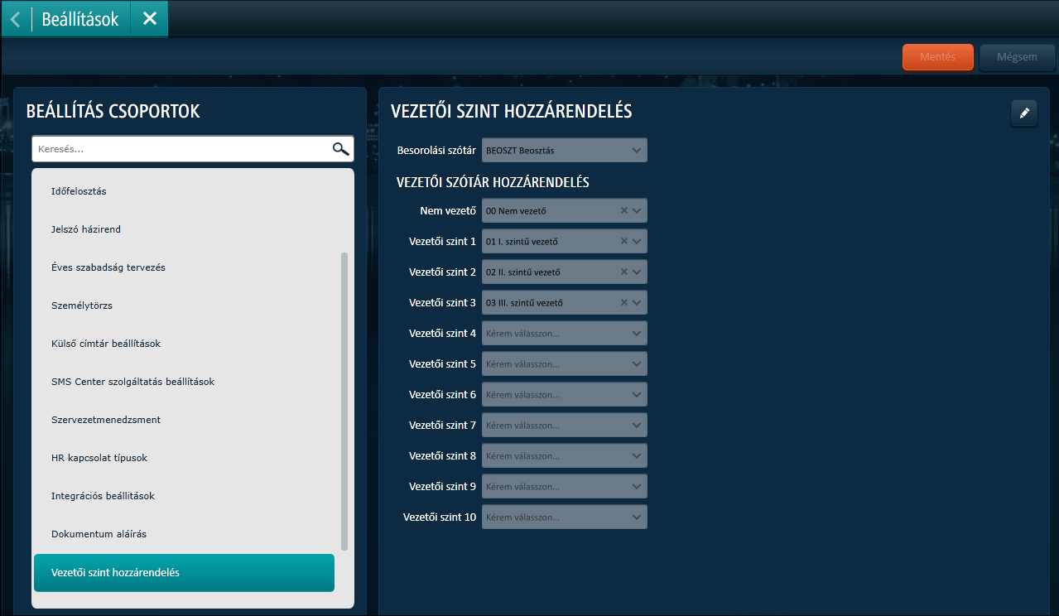Clear the Vezetői szint 3 value
This screenshot has width=1059, height=616.
tap(624, 302)
